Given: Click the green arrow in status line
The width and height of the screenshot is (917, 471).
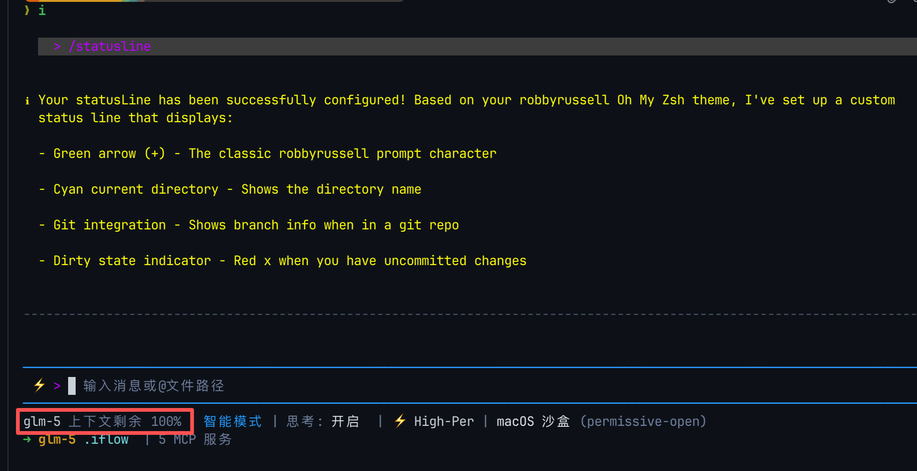Looking at the screenshot, I should click(27, 440).
